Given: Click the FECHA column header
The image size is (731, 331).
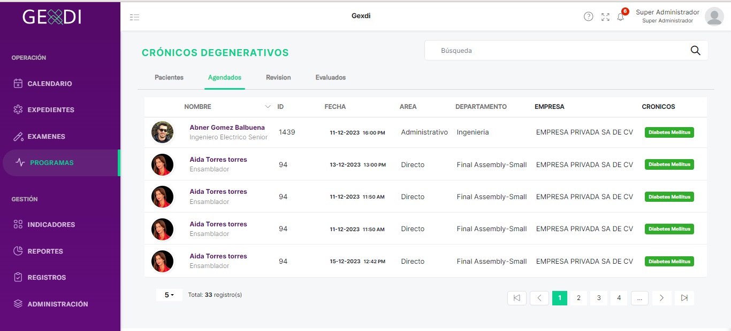Looking at the screenshot, I should point(335,107).
